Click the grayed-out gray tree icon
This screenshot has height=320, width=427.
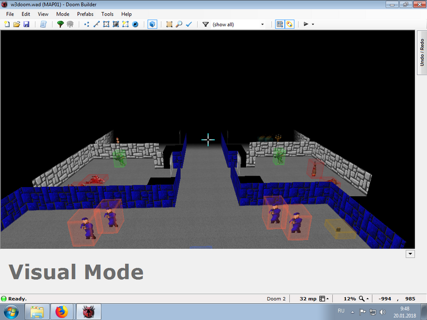click(70, 24)
